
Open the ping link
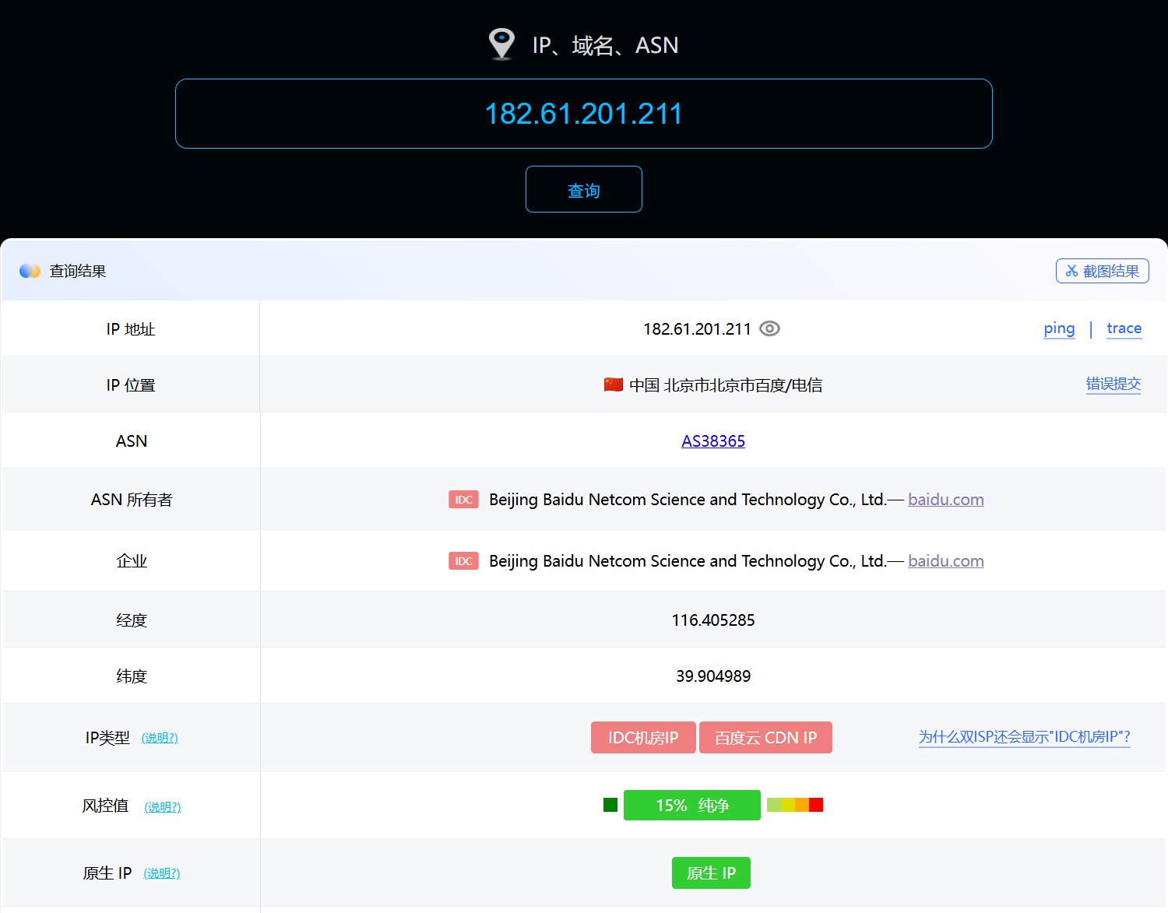click(1059, 328)
